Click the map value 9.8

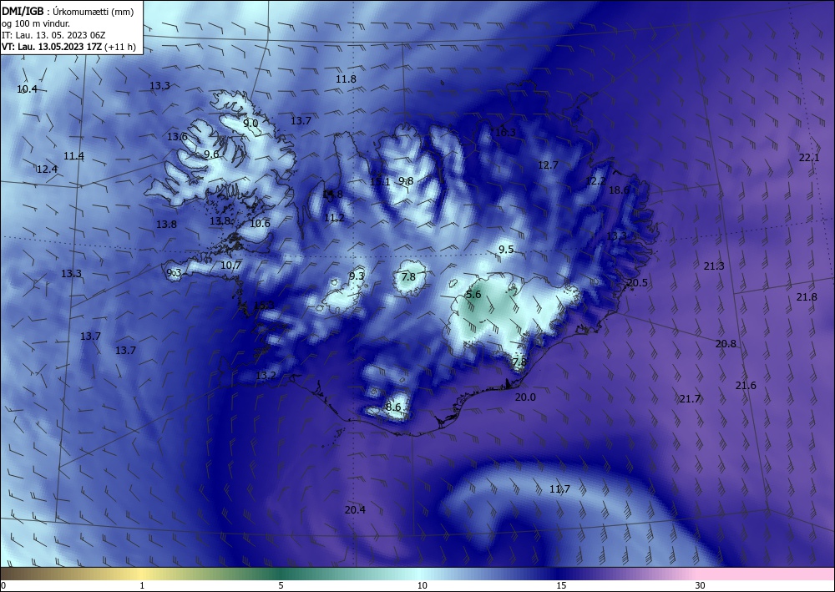pyautogui.click(x=406, y=181)
